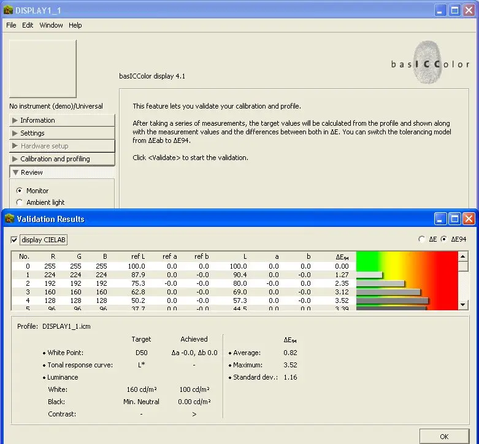Click the Min. Neutral black target
This screenshot has width=479, height=444.
tap(141, 402)
